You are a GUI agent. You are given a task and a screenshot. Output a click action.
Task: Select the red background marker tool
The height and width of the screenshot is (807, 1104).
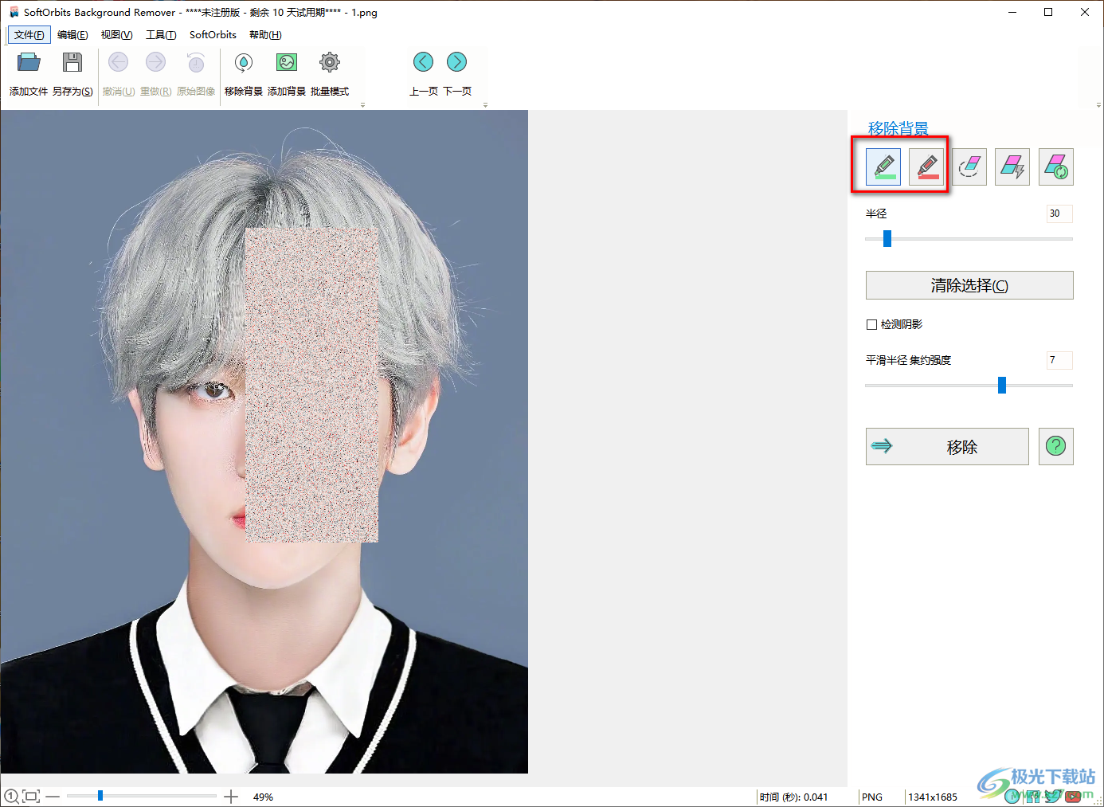pyautogui.click(x=926, y=166)
